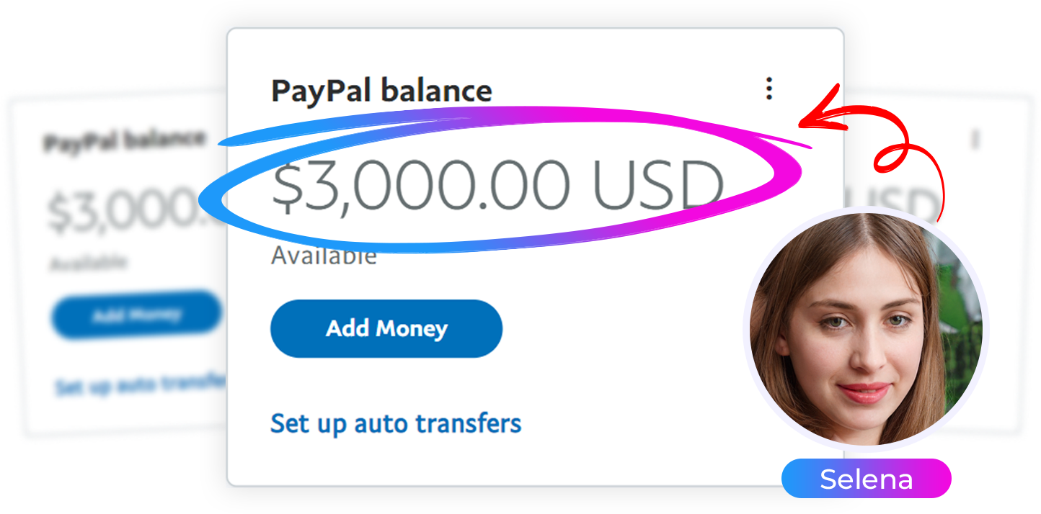Click the USD currency code in the central balance
This screenshot has width=1041, height=514.
click(658, 186)
